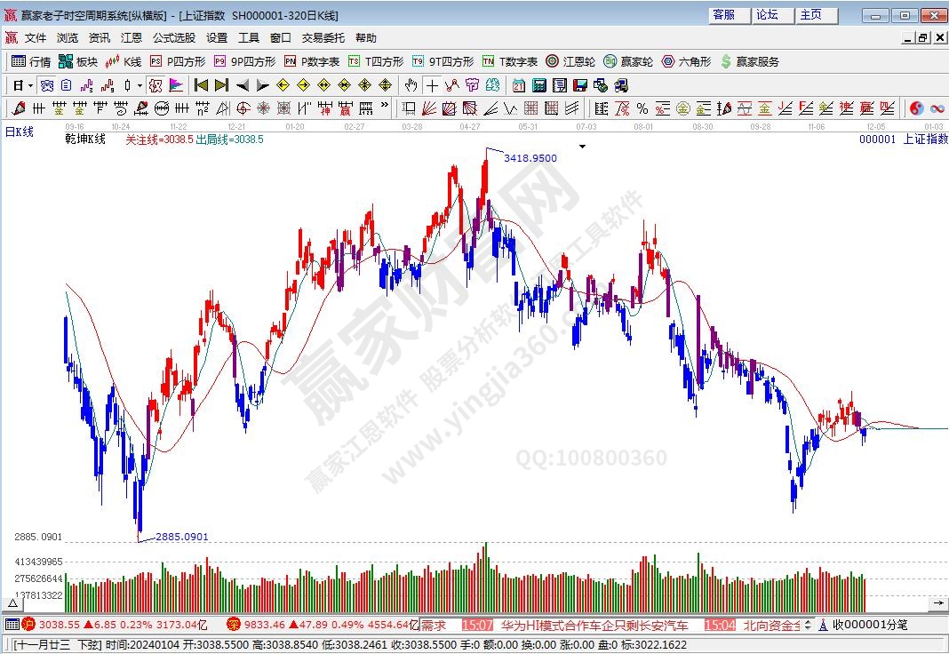Click the 客服 customer service button

pyautogui.click(x=724, y=15)
